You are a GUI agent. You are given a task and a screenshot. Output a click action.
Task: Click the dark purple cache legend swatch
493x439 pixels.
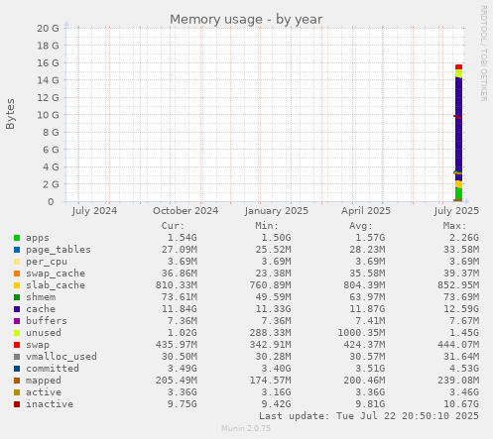click(x=17, y=309)
